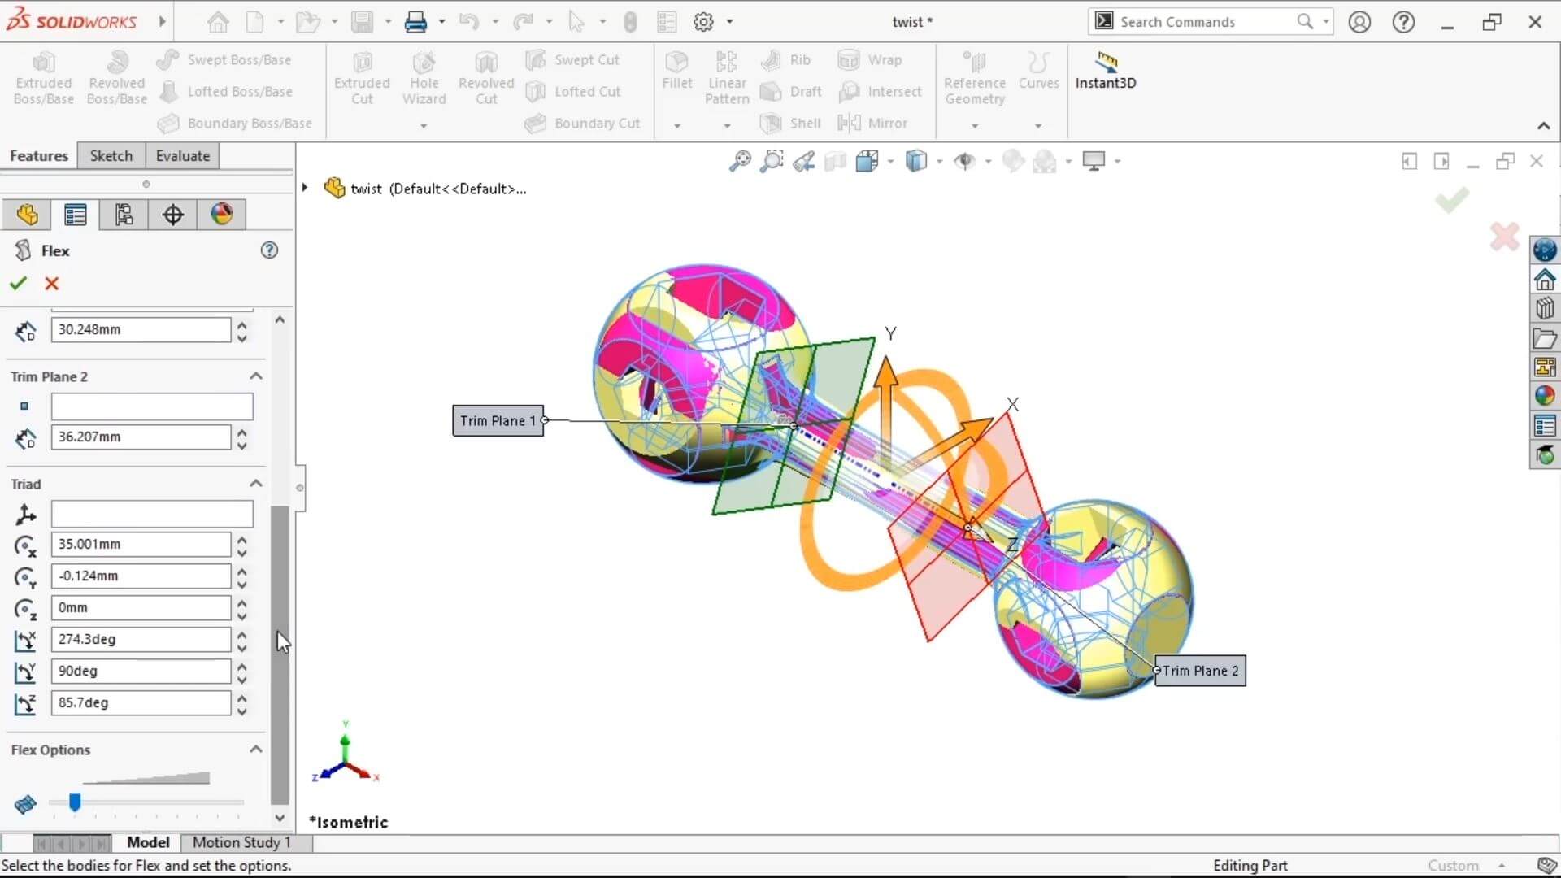The image size is (1561, 878).
Task: Open the Curves dropdown arrow
Action: 1038,124
